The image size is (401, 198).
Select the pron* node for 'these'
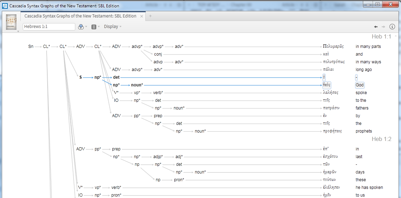(179, 179)
